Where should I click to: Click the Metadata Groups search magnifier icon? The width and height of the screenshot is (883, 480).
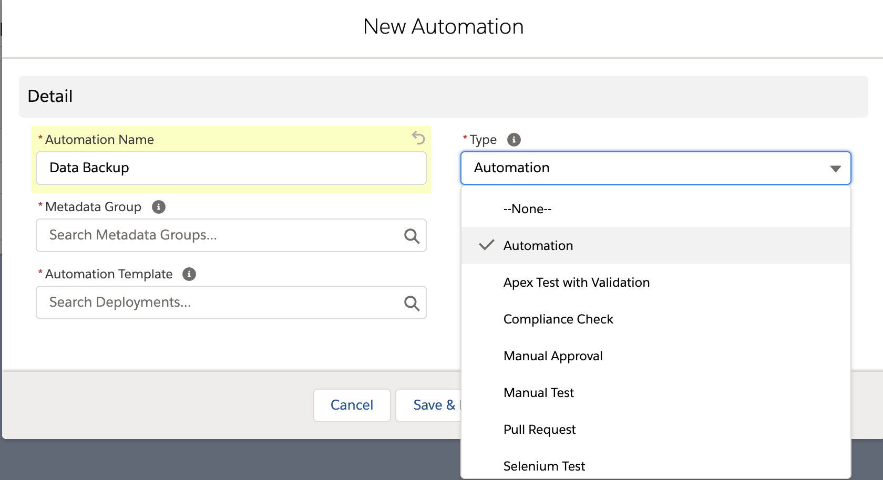412,236
